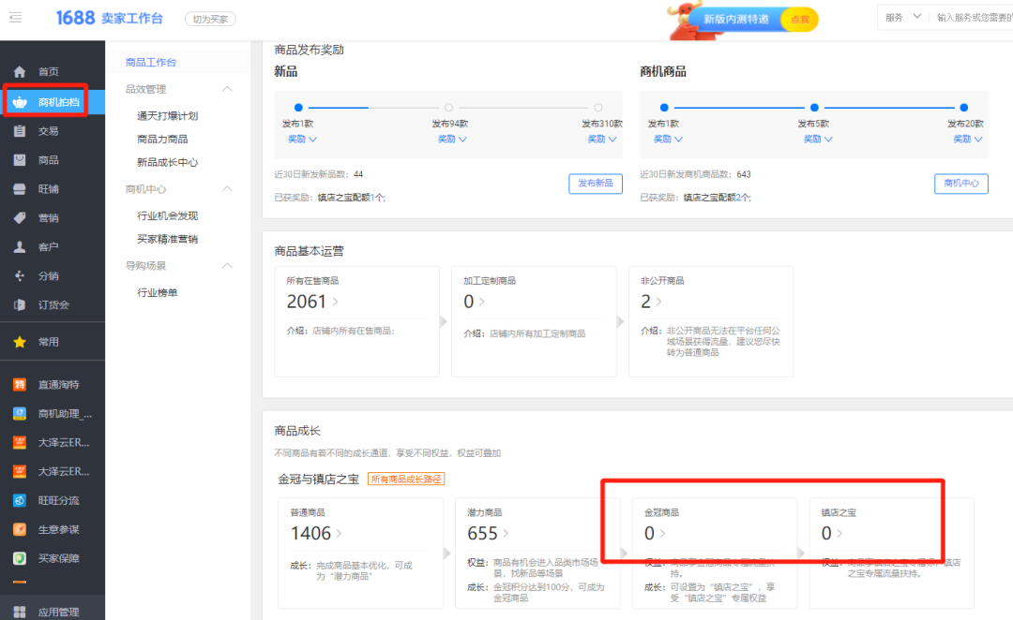Open the 金冠商品 count of 0

[655, 534]
